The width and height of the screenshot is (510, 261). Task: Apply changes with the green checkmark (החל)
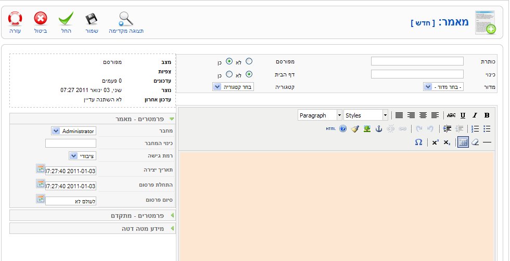[x=66, y=19]
